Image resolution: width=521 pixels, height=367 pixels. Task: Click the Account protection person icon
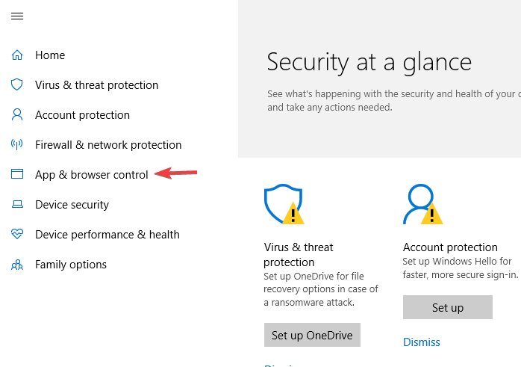[17, 115]
